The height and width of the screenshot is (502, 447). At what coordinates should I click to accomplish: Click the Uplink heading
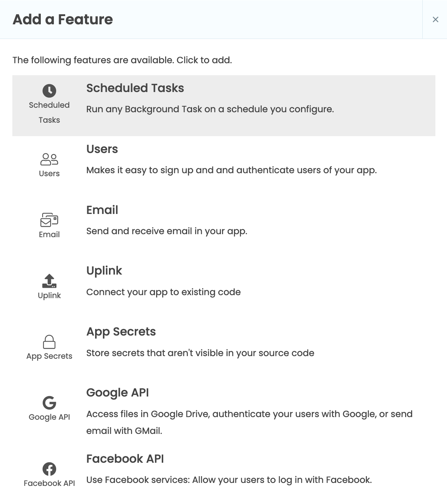pyautogui.click(x=104, y=270)
